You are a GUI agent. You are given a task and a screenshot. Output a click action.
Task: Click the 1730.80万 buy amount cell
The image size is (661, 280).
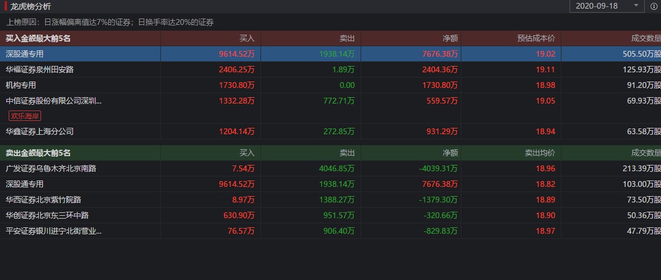click(237, 85)
